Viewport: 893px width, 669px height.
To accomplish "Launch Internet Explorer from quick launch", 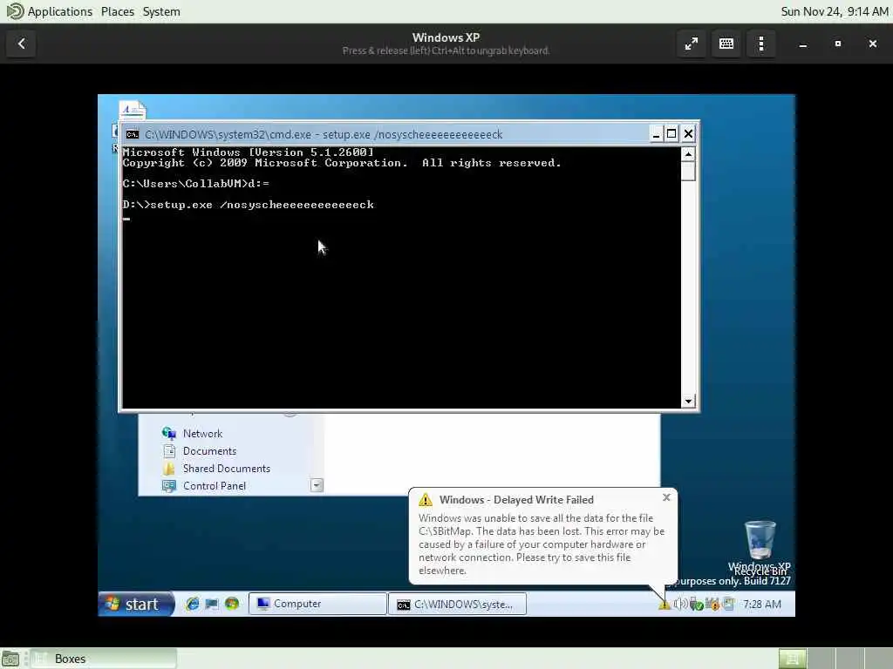I will point(193,604).
